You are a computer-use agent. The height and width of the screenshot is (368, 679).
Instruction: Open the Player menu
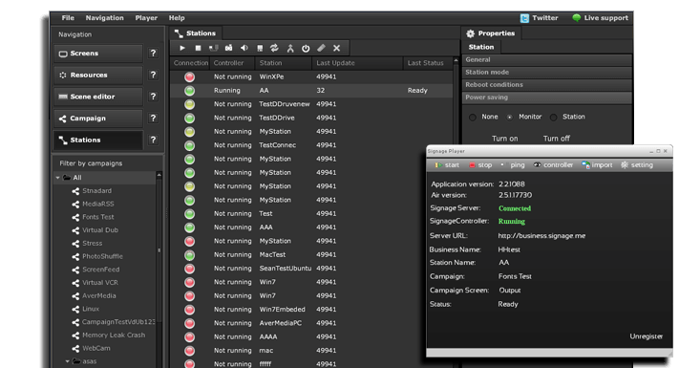click(x=146, y=18)
